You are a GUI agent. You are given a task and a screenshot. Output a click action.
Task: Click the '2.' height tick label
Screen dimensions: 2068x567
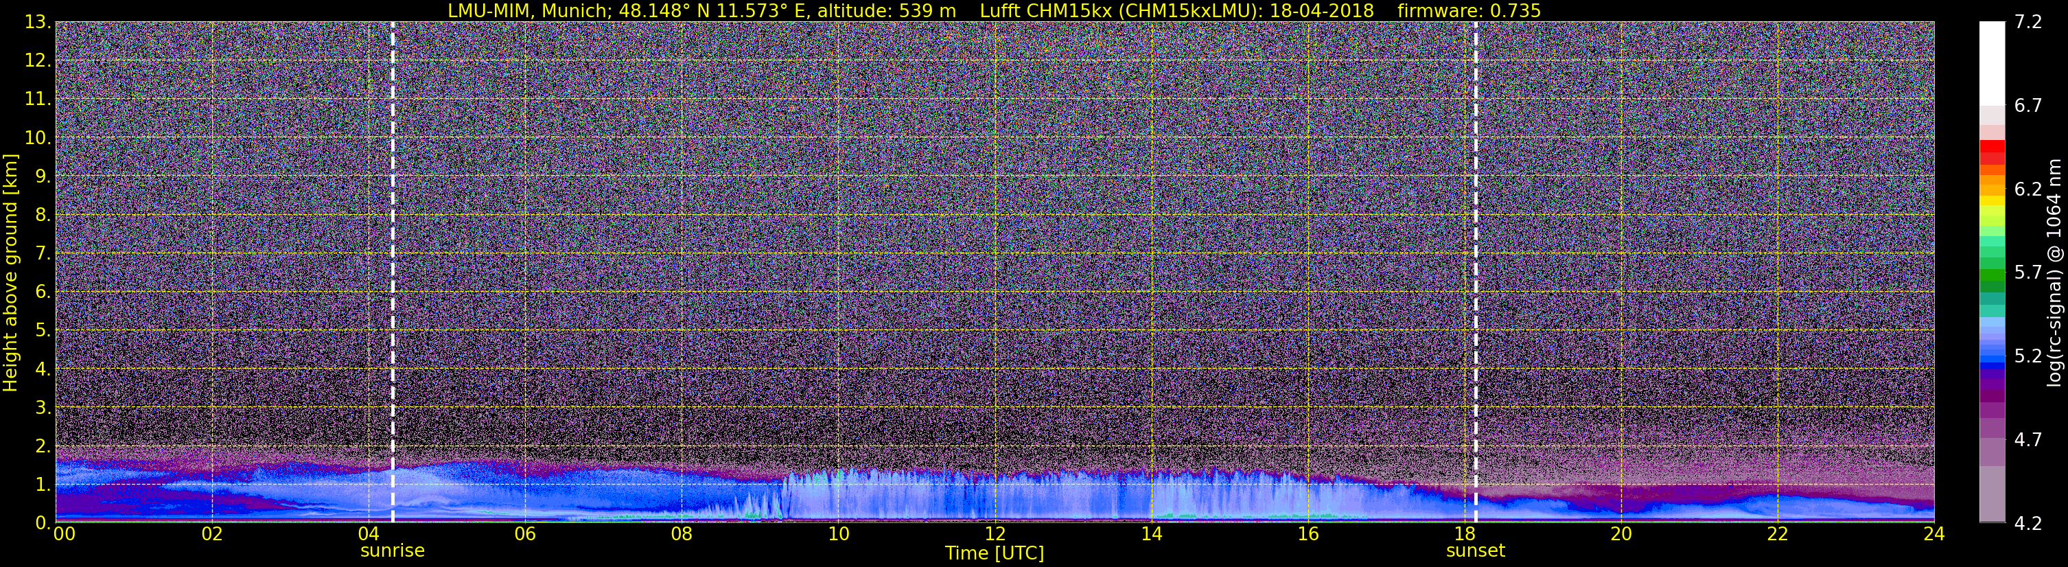click(43, 445)
